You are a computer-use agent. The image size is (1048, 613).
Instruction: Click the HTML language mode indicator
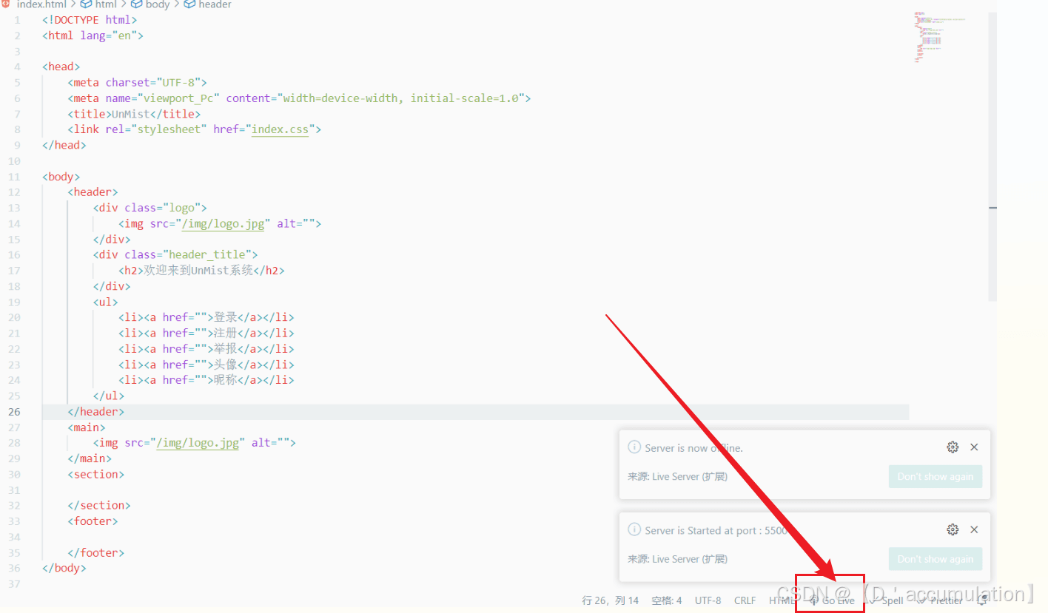tap(781, 600)
